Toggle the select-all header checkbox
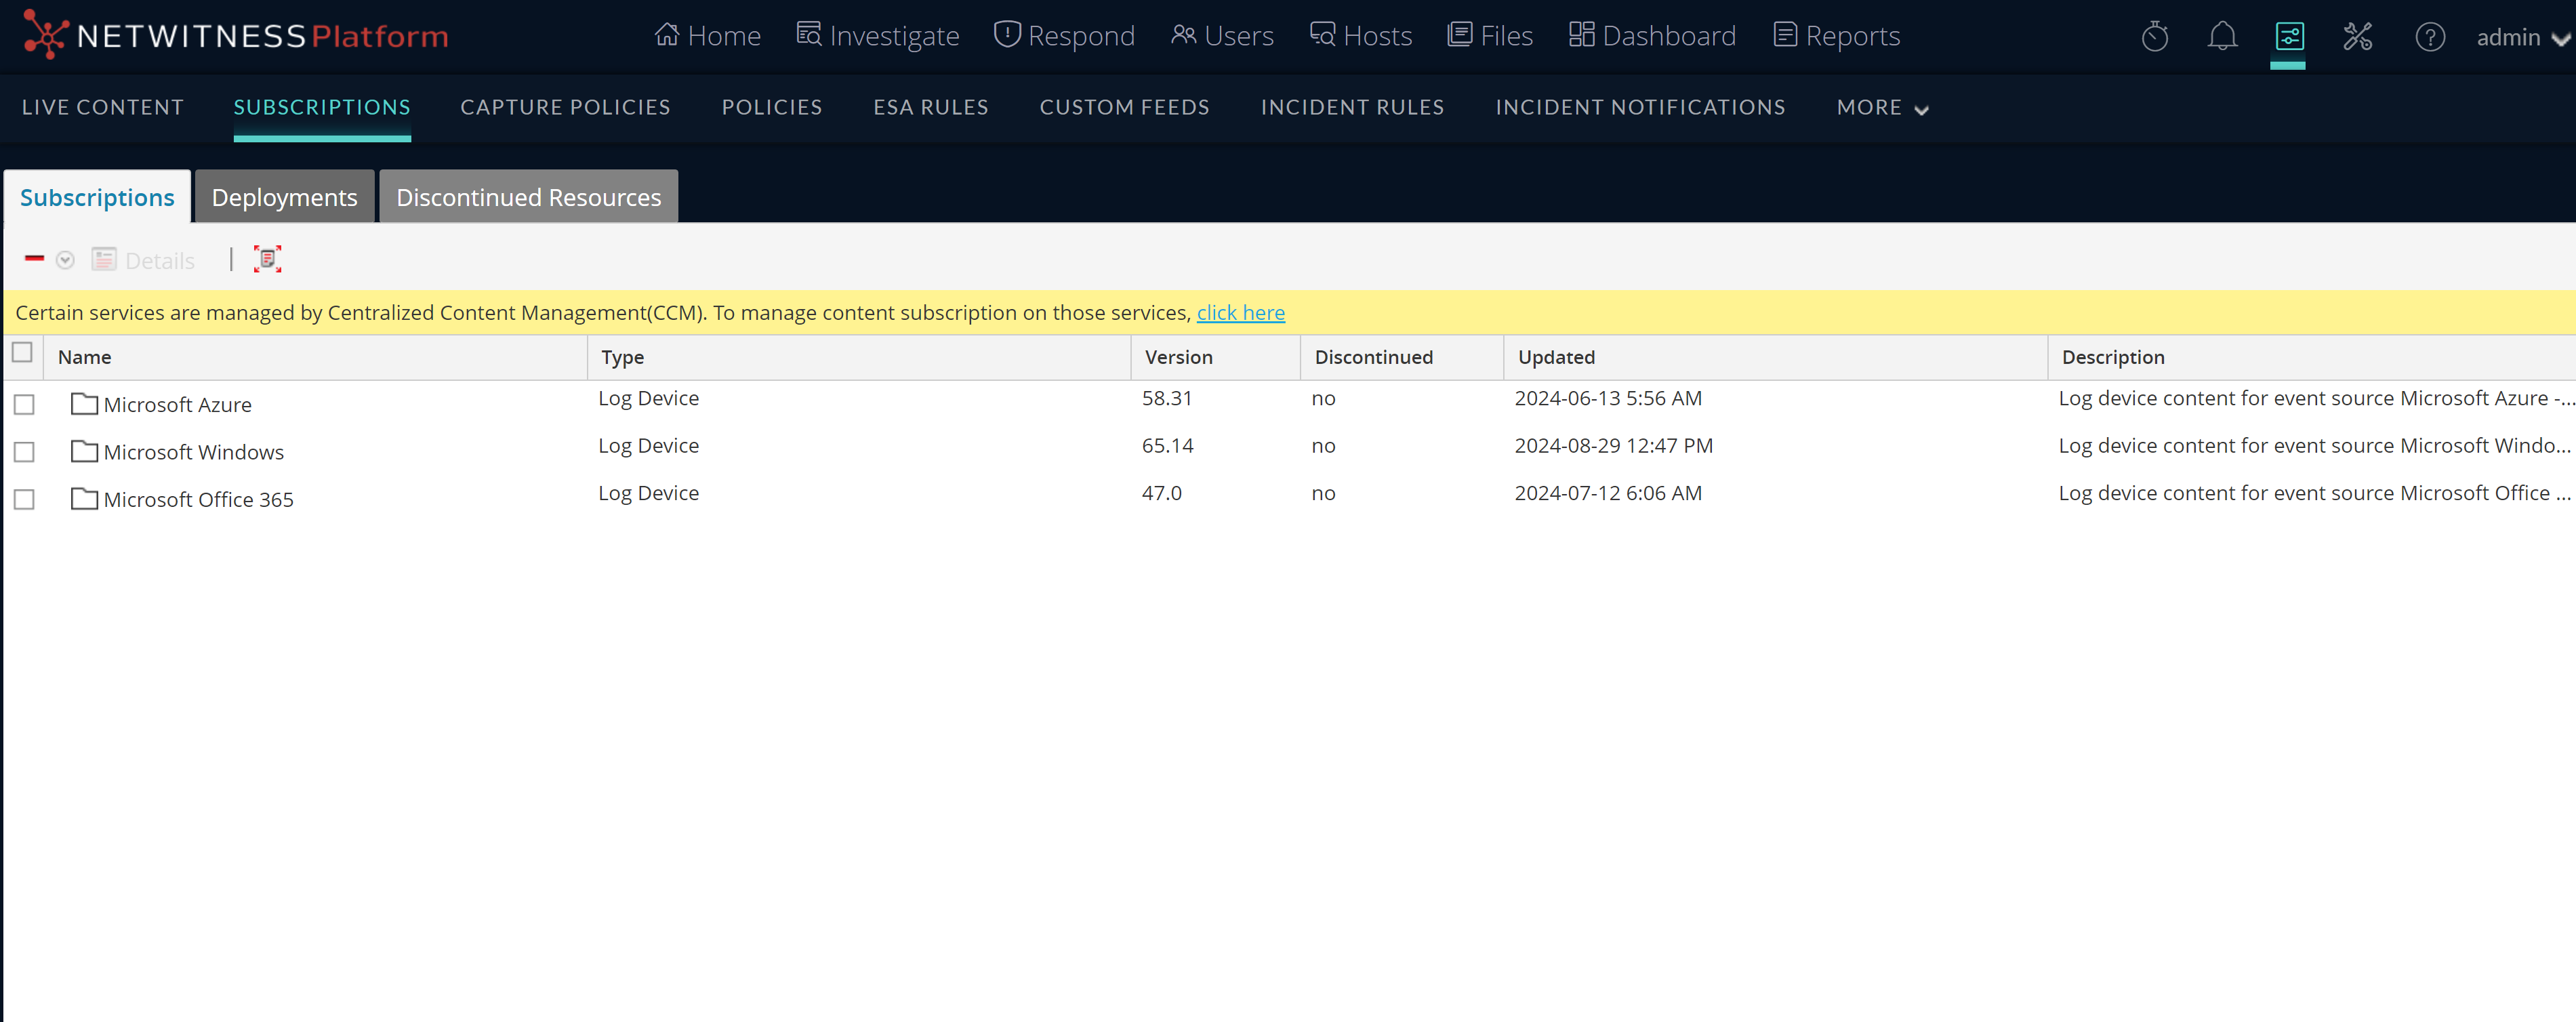The height and width of the screenshot is (1022, 2576). click(22, 353)
